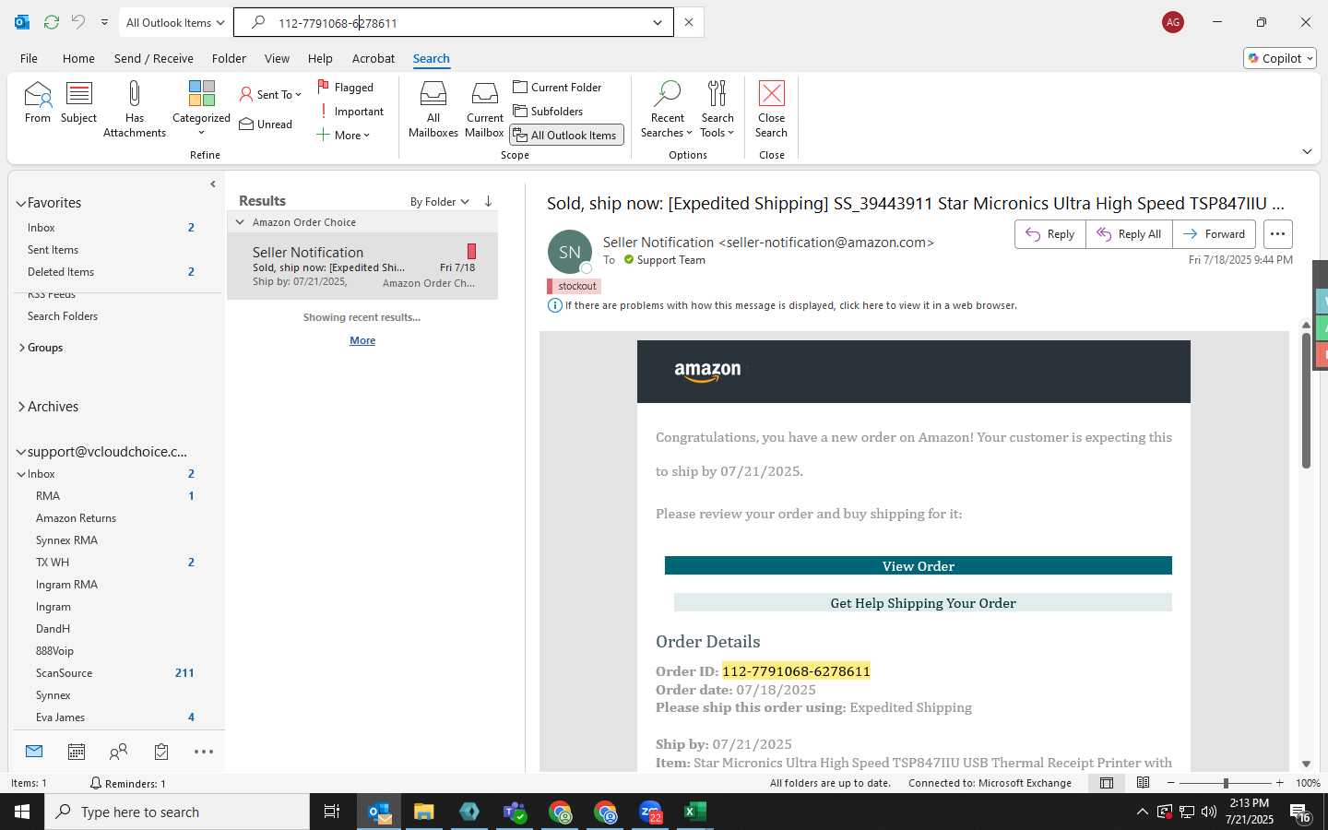Click Close Search in ribbon
Viewport: 1328px width, 830px height.
pos(771,109)
